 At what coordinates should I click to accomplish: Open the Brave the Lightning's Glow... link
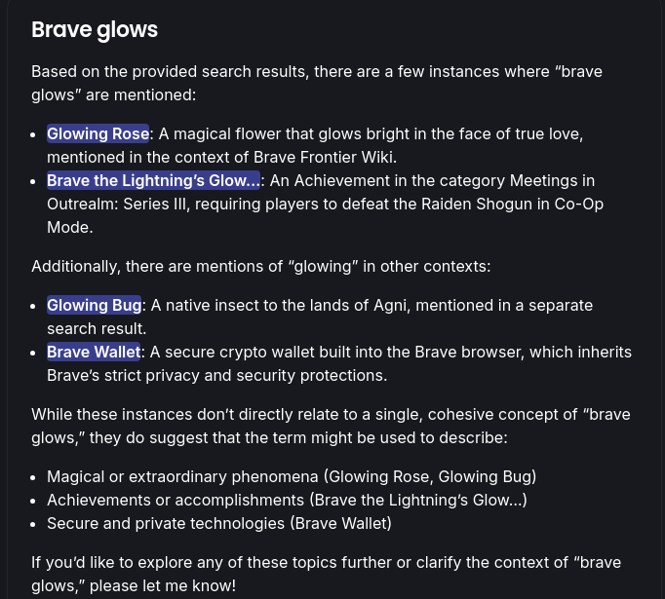tap(153, 180)
